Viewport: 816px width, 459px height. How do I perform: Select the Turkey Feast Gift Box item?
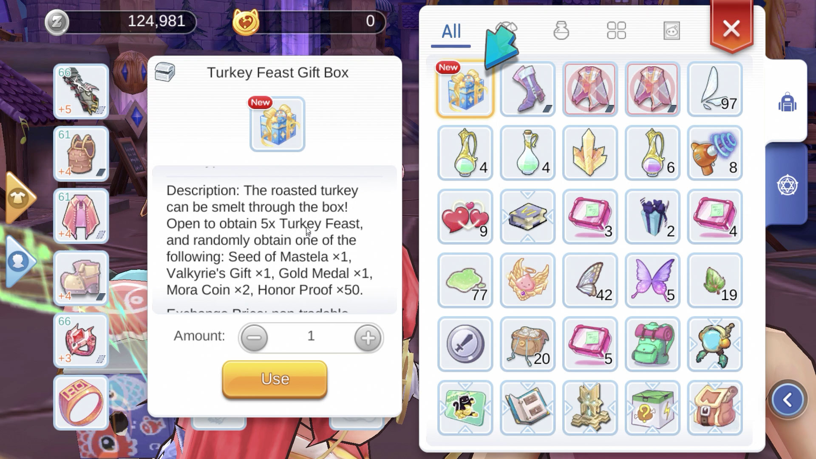pos(465,89)
